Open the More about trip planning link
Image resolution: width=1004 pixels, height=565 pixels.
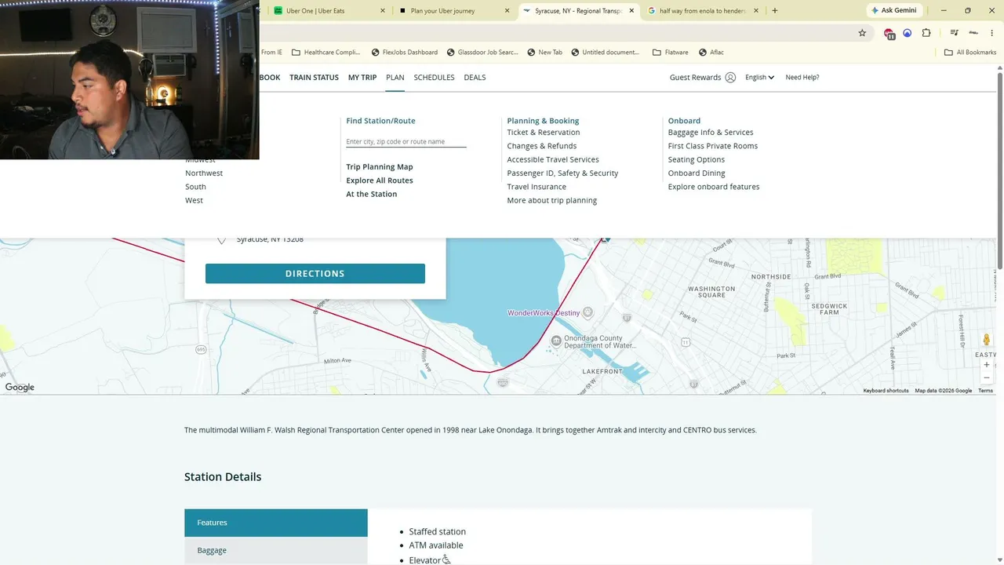(552, 201)
